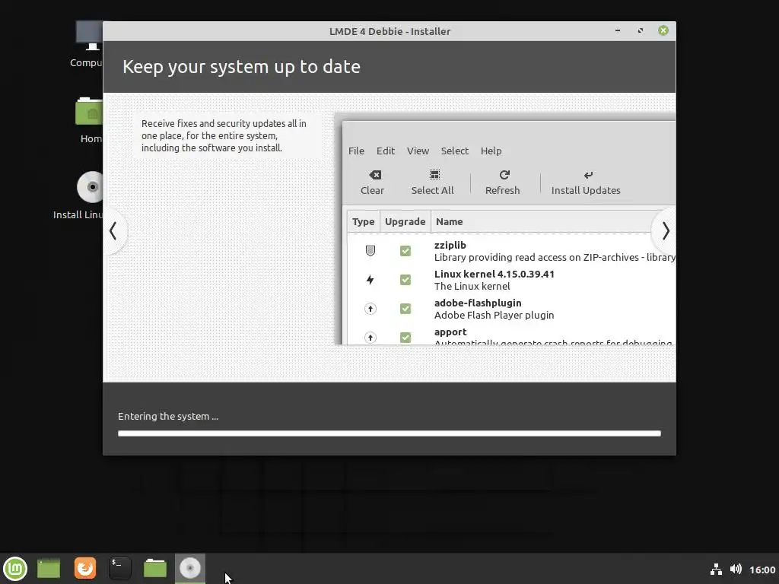The width and height of the screenshot is (779, 584).
Task: Click the up-arrow type icon for adobe-flashplugin
Action: point(370,309)
